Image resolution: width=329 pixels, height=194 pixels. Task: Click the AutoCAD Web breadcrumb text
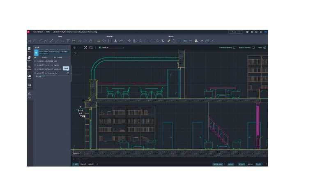coord(38,32)
